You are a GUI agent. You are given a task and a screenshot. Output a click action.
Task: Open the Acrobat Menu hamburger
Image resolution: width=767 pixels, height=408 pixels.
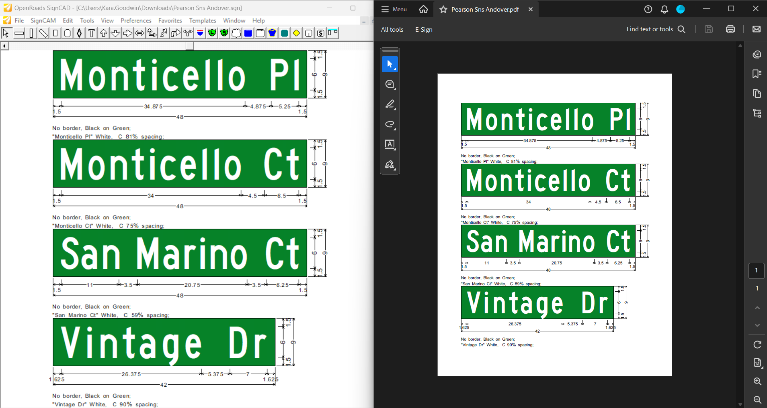(394, 9)
